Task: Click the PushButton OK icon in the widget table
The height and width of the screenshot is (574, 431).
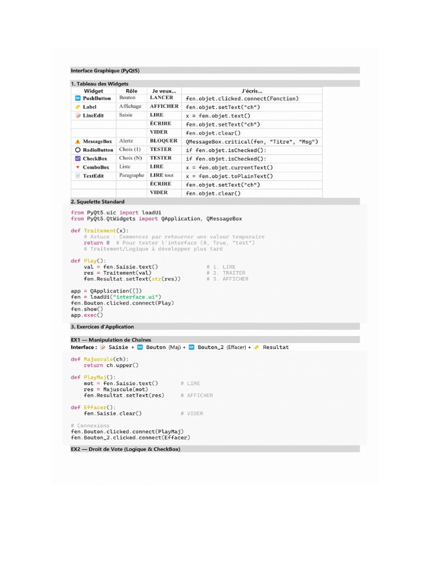Action: tap(77, 98)
